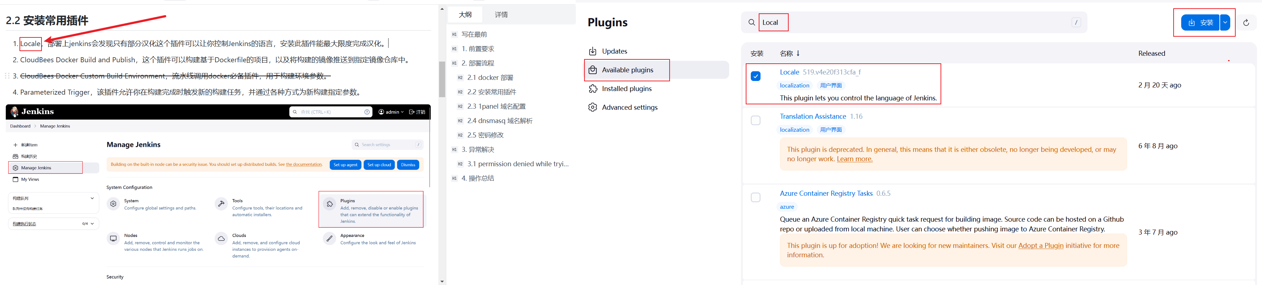The height and width of the screenshot is (285, 1262).
Task: Collapse the 构建队列 panel chevron
Action: coord(92,199)
